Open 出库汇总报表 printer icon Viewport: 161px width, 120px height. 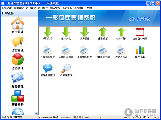pyautogui.click(x=103, y=50)
